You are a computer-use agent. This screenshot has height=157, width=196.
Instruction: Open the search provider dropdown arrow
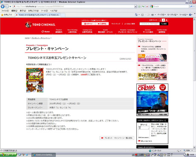click(x=194, y=6)
